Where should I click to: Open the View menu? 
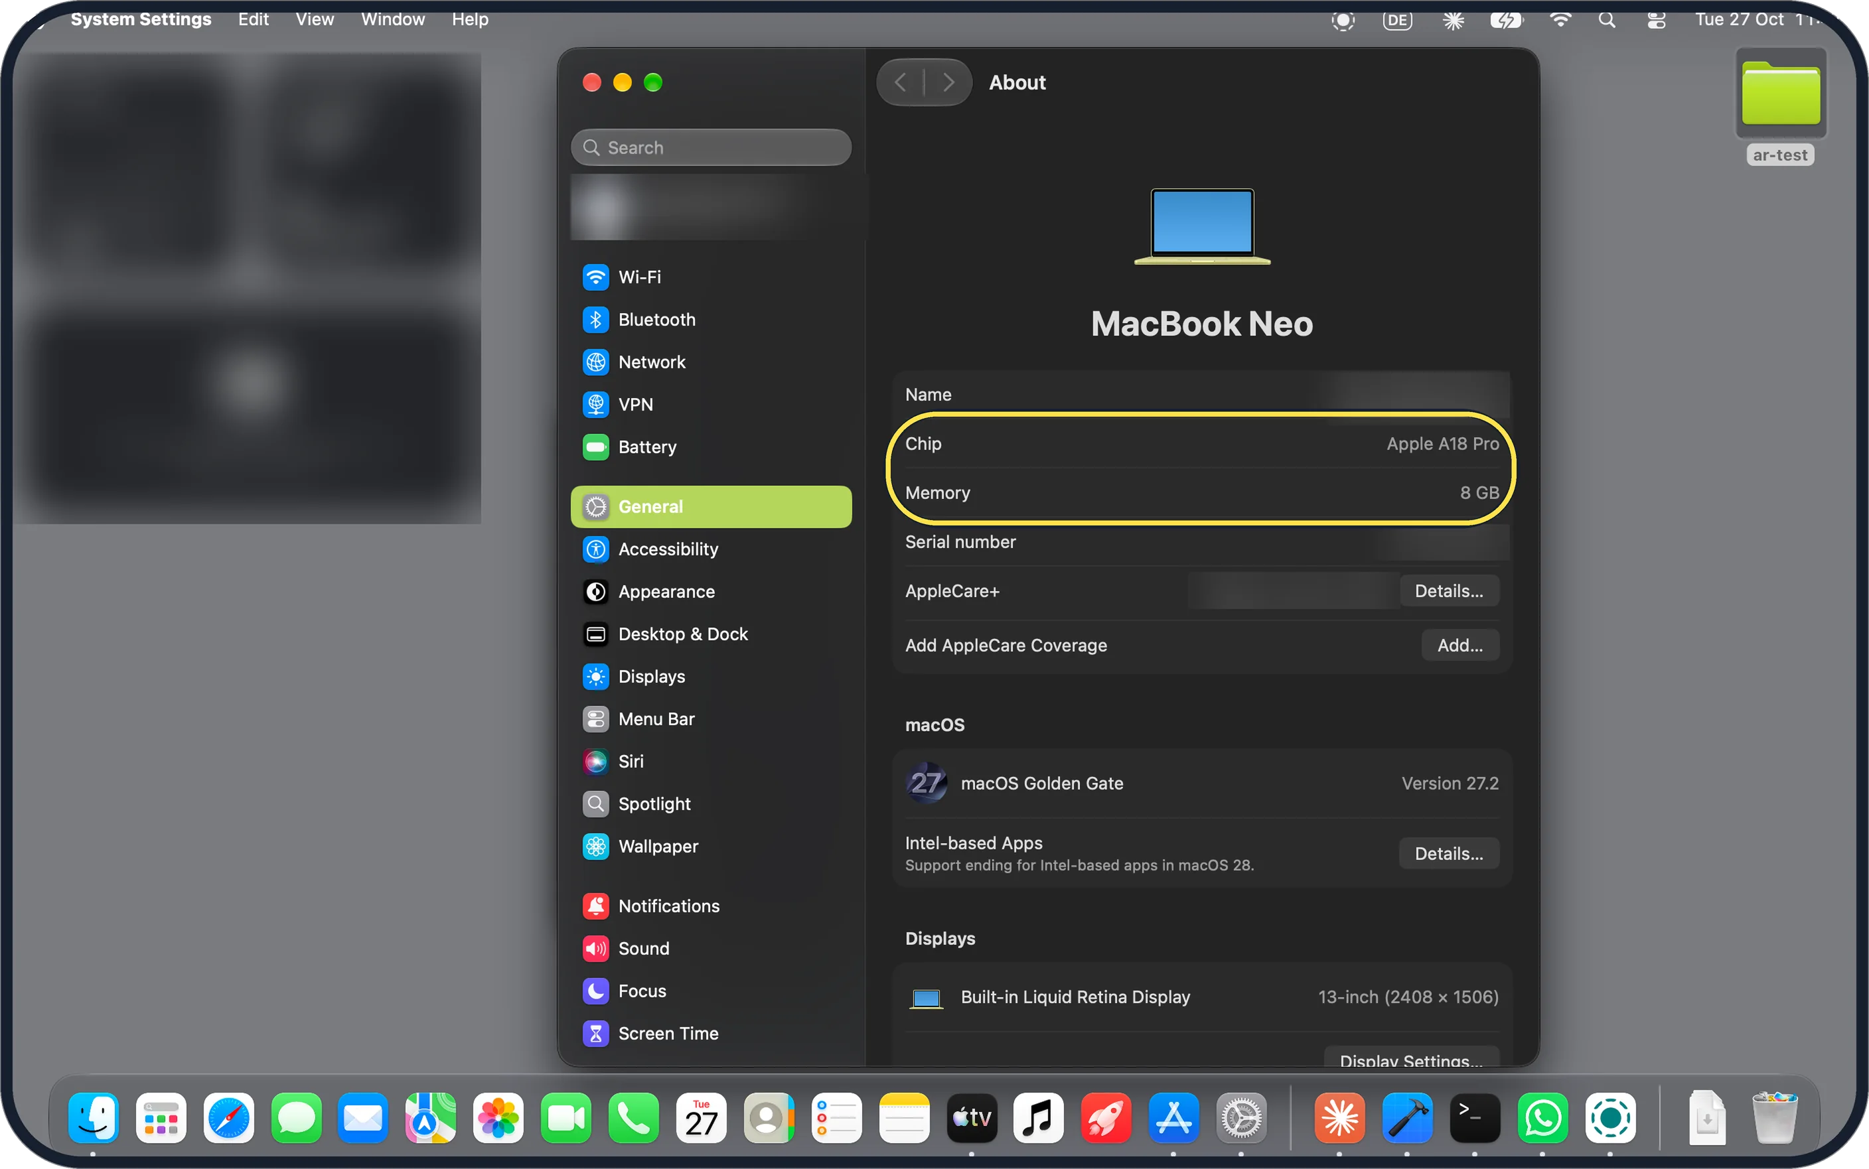tap(315, 19)
